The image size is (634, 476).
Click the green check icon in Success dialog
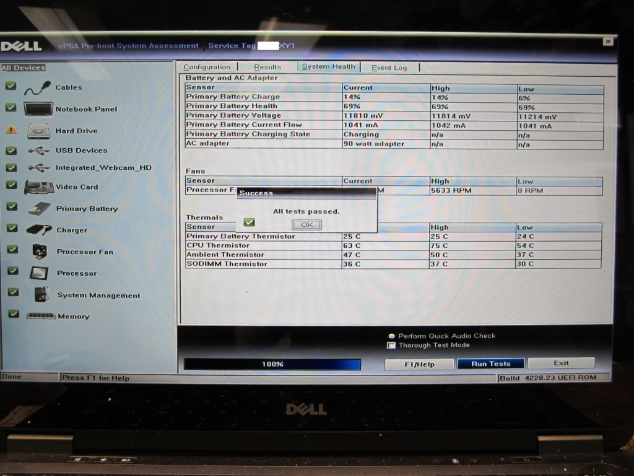(x=250, y=223)
